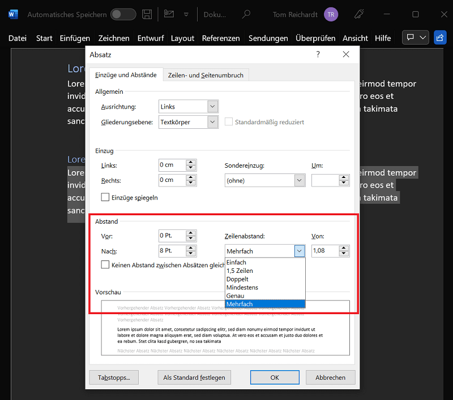453x400 pixels.
Task: Open the Customize Quick Access Toolbar arrow
Action: click(186, 15)
